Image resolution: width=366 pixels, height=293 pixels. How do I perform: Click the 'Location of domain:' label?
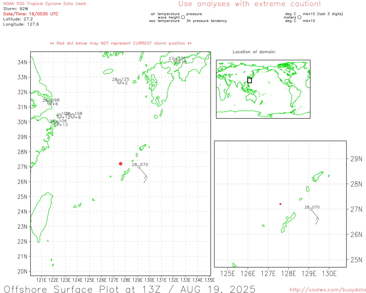point(254,52)
